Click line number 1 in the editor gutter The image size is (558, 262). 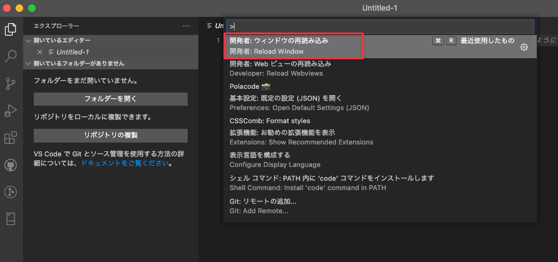click(218, 40)
